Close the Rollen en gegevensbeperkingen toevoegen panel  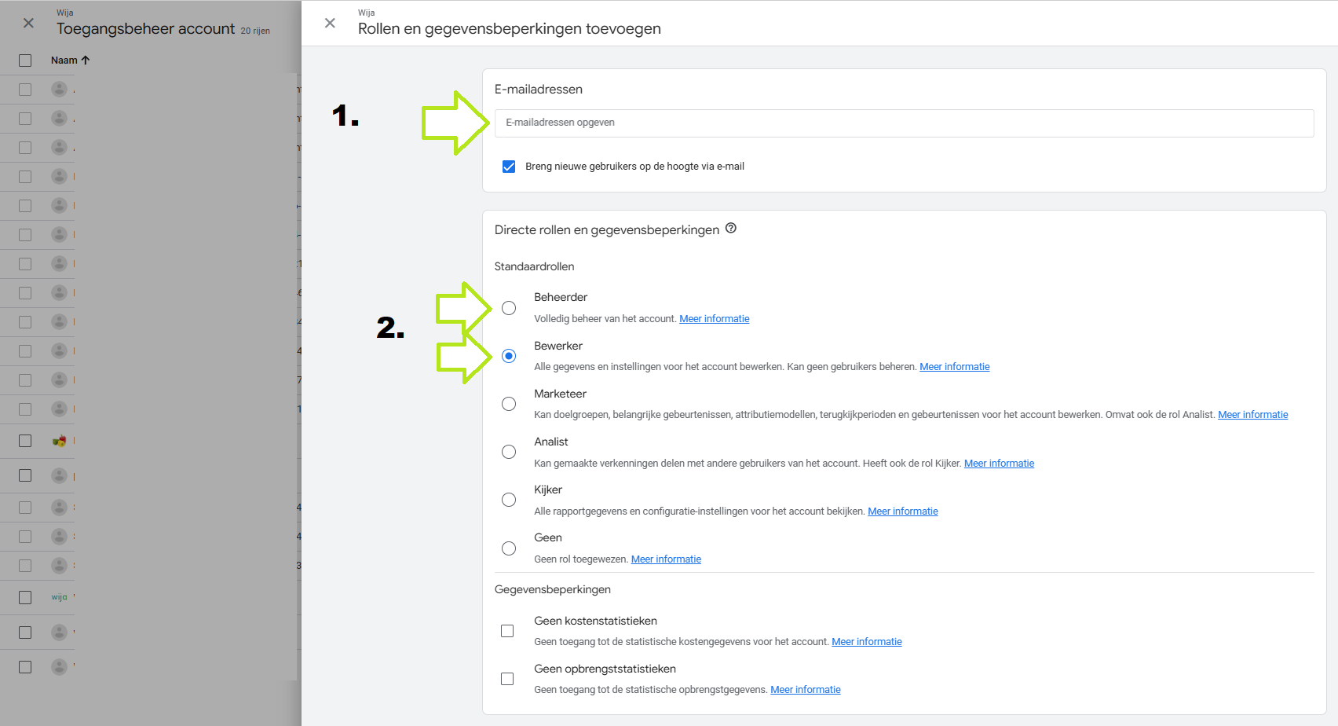[330, 24]
